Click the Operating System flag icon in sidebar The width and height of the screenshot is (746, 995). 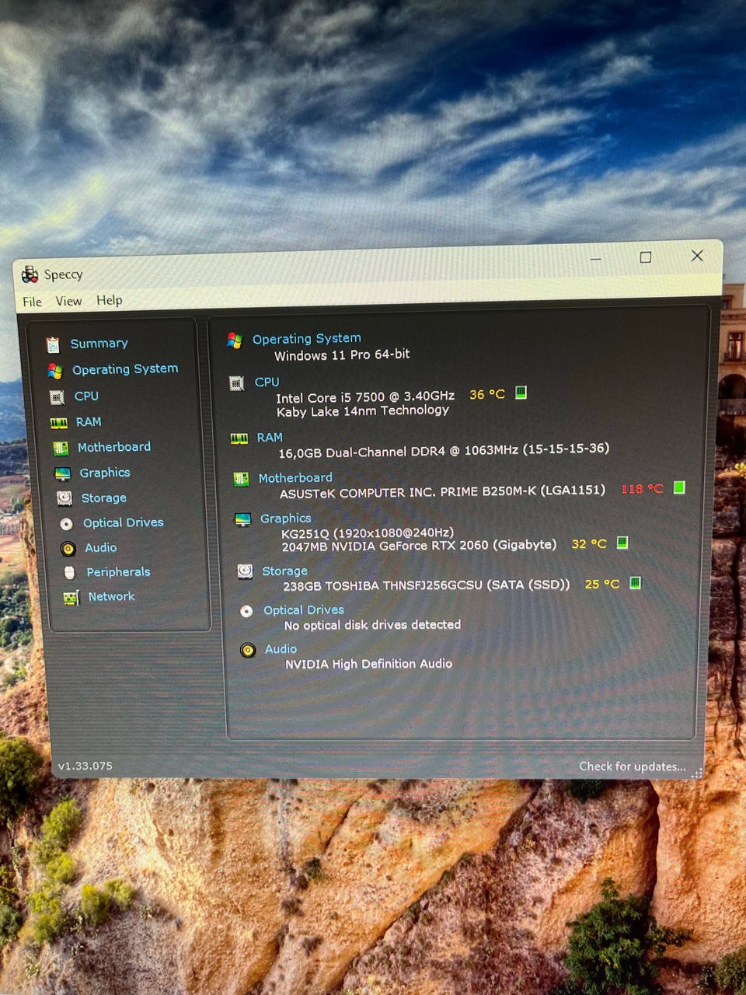point(54,371)
